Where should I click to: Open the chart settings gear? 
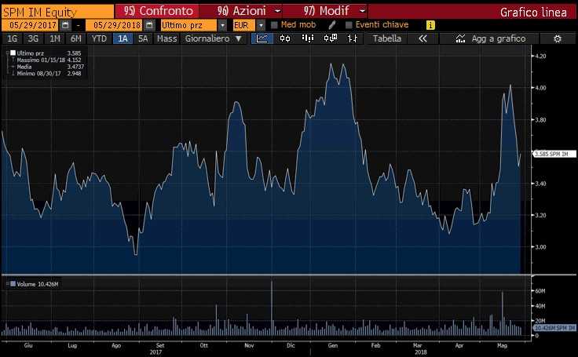(558, 38)
